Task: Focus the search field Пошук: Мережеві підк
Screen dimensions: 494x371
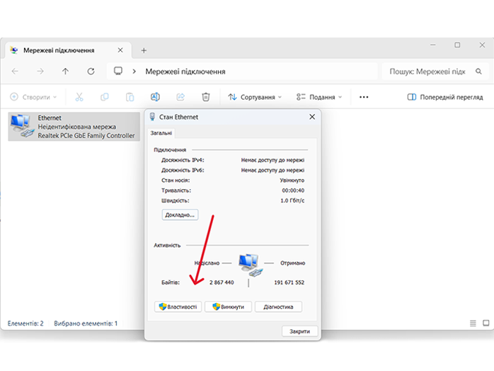Action: pyautogui.click(x=435, y=72)
